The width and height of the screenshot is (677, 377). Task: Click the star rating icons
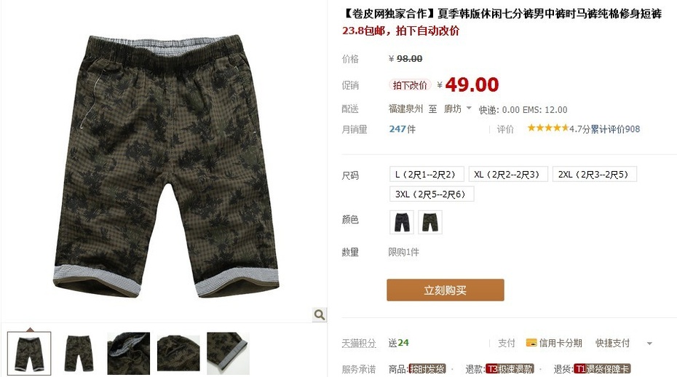548,128
